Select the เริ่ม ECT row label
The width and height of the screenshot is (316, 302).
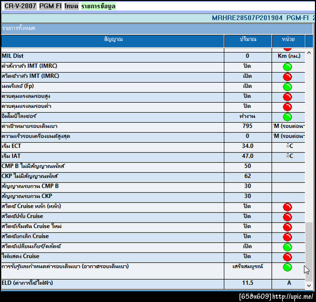point(11,146)
